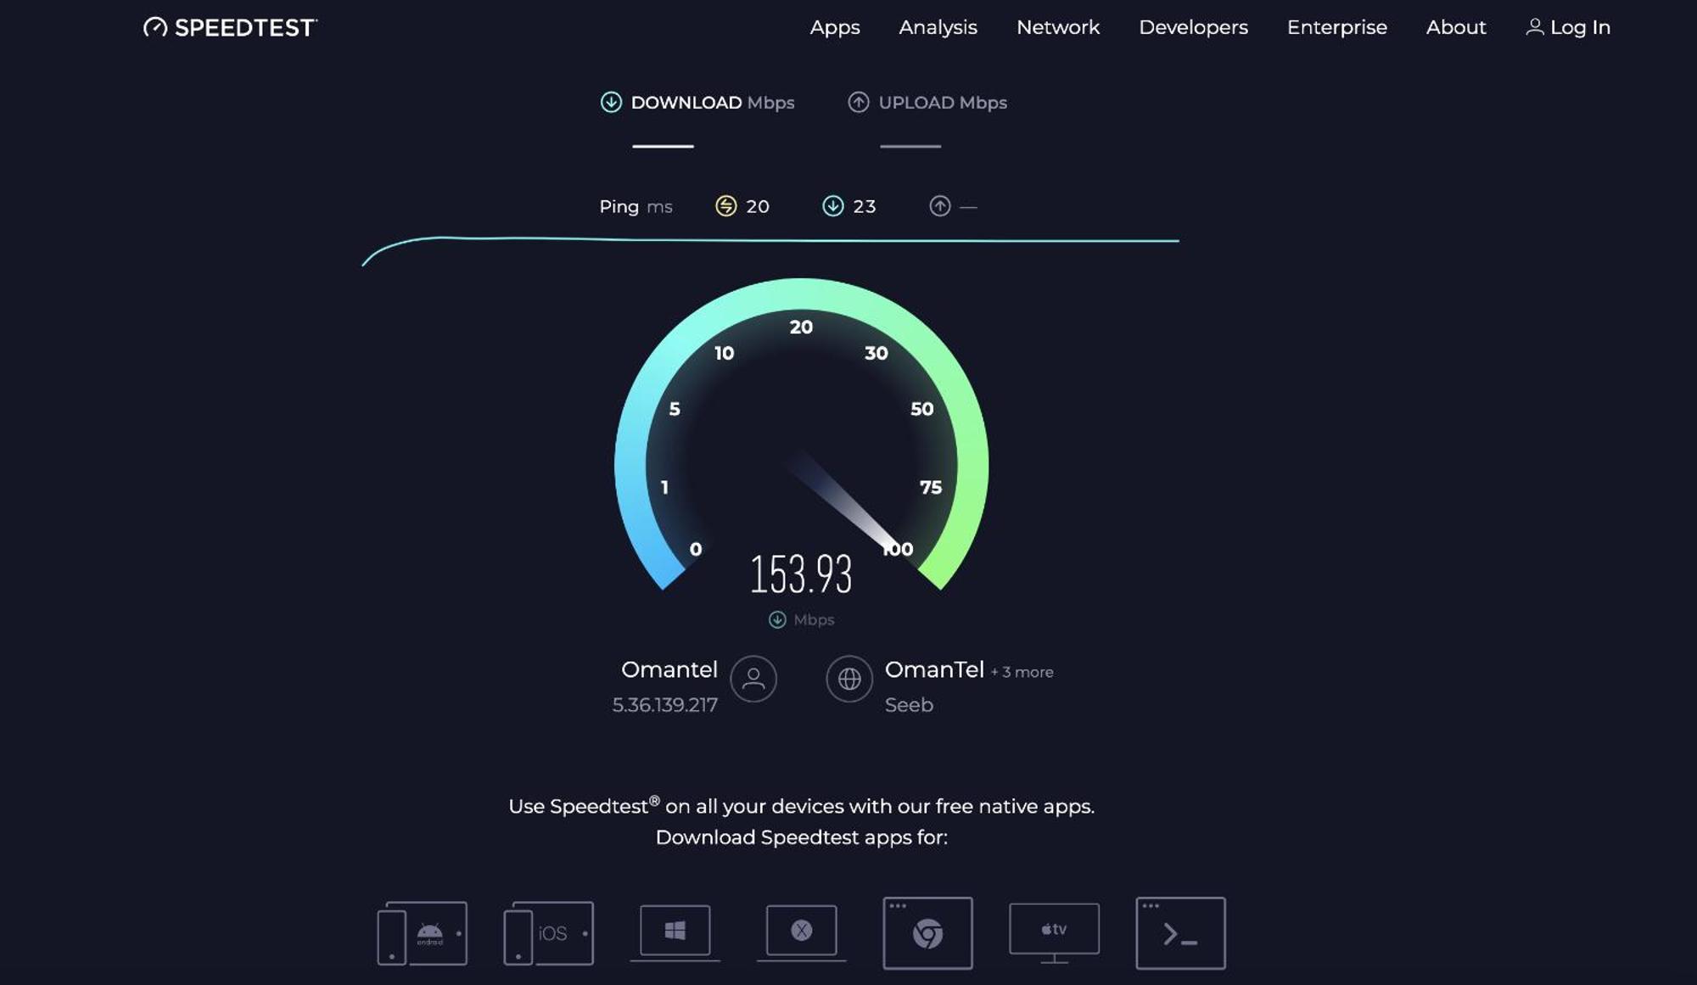1697x985 pixels.
Task: Open the CLI app download icon
Action: click(x=1180, y=932)
